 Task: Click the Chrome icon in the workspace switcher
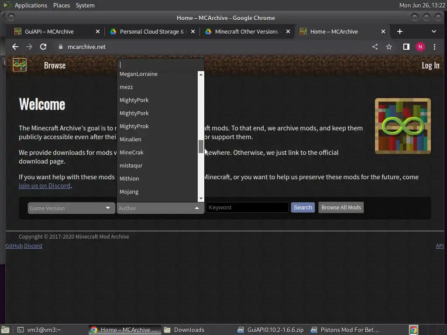(x=413, y=330)
